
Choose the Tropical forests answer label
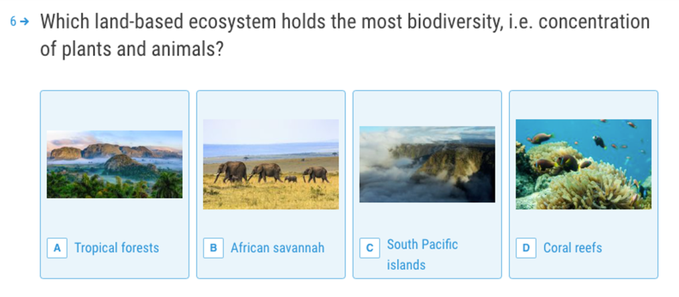117,248
